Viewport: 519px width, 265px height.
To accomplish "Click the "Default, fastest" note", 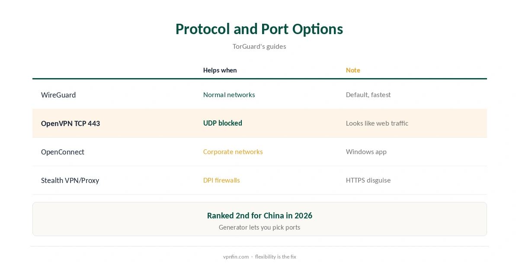I will tap(368, 95).
